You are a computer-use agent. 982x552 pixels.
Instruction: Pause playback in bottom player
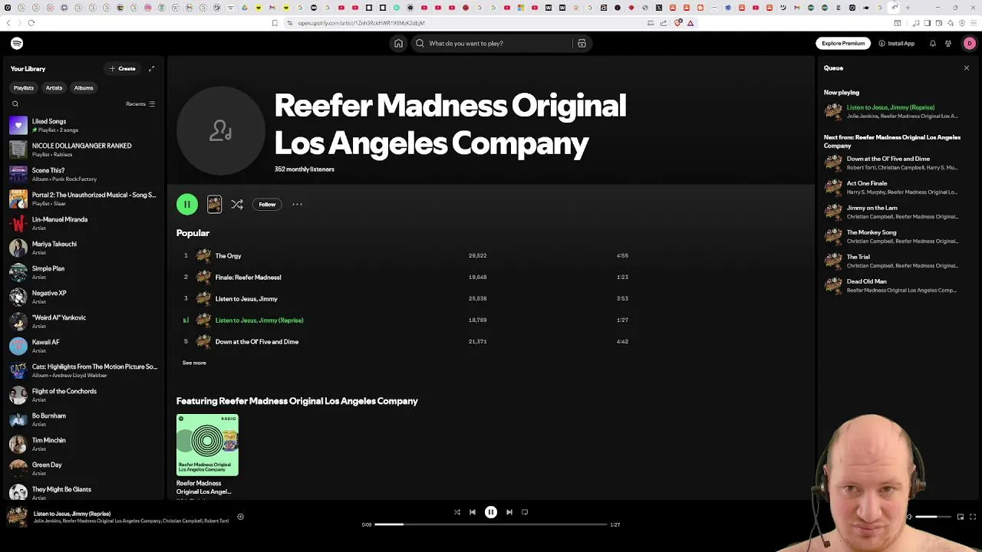491,512
